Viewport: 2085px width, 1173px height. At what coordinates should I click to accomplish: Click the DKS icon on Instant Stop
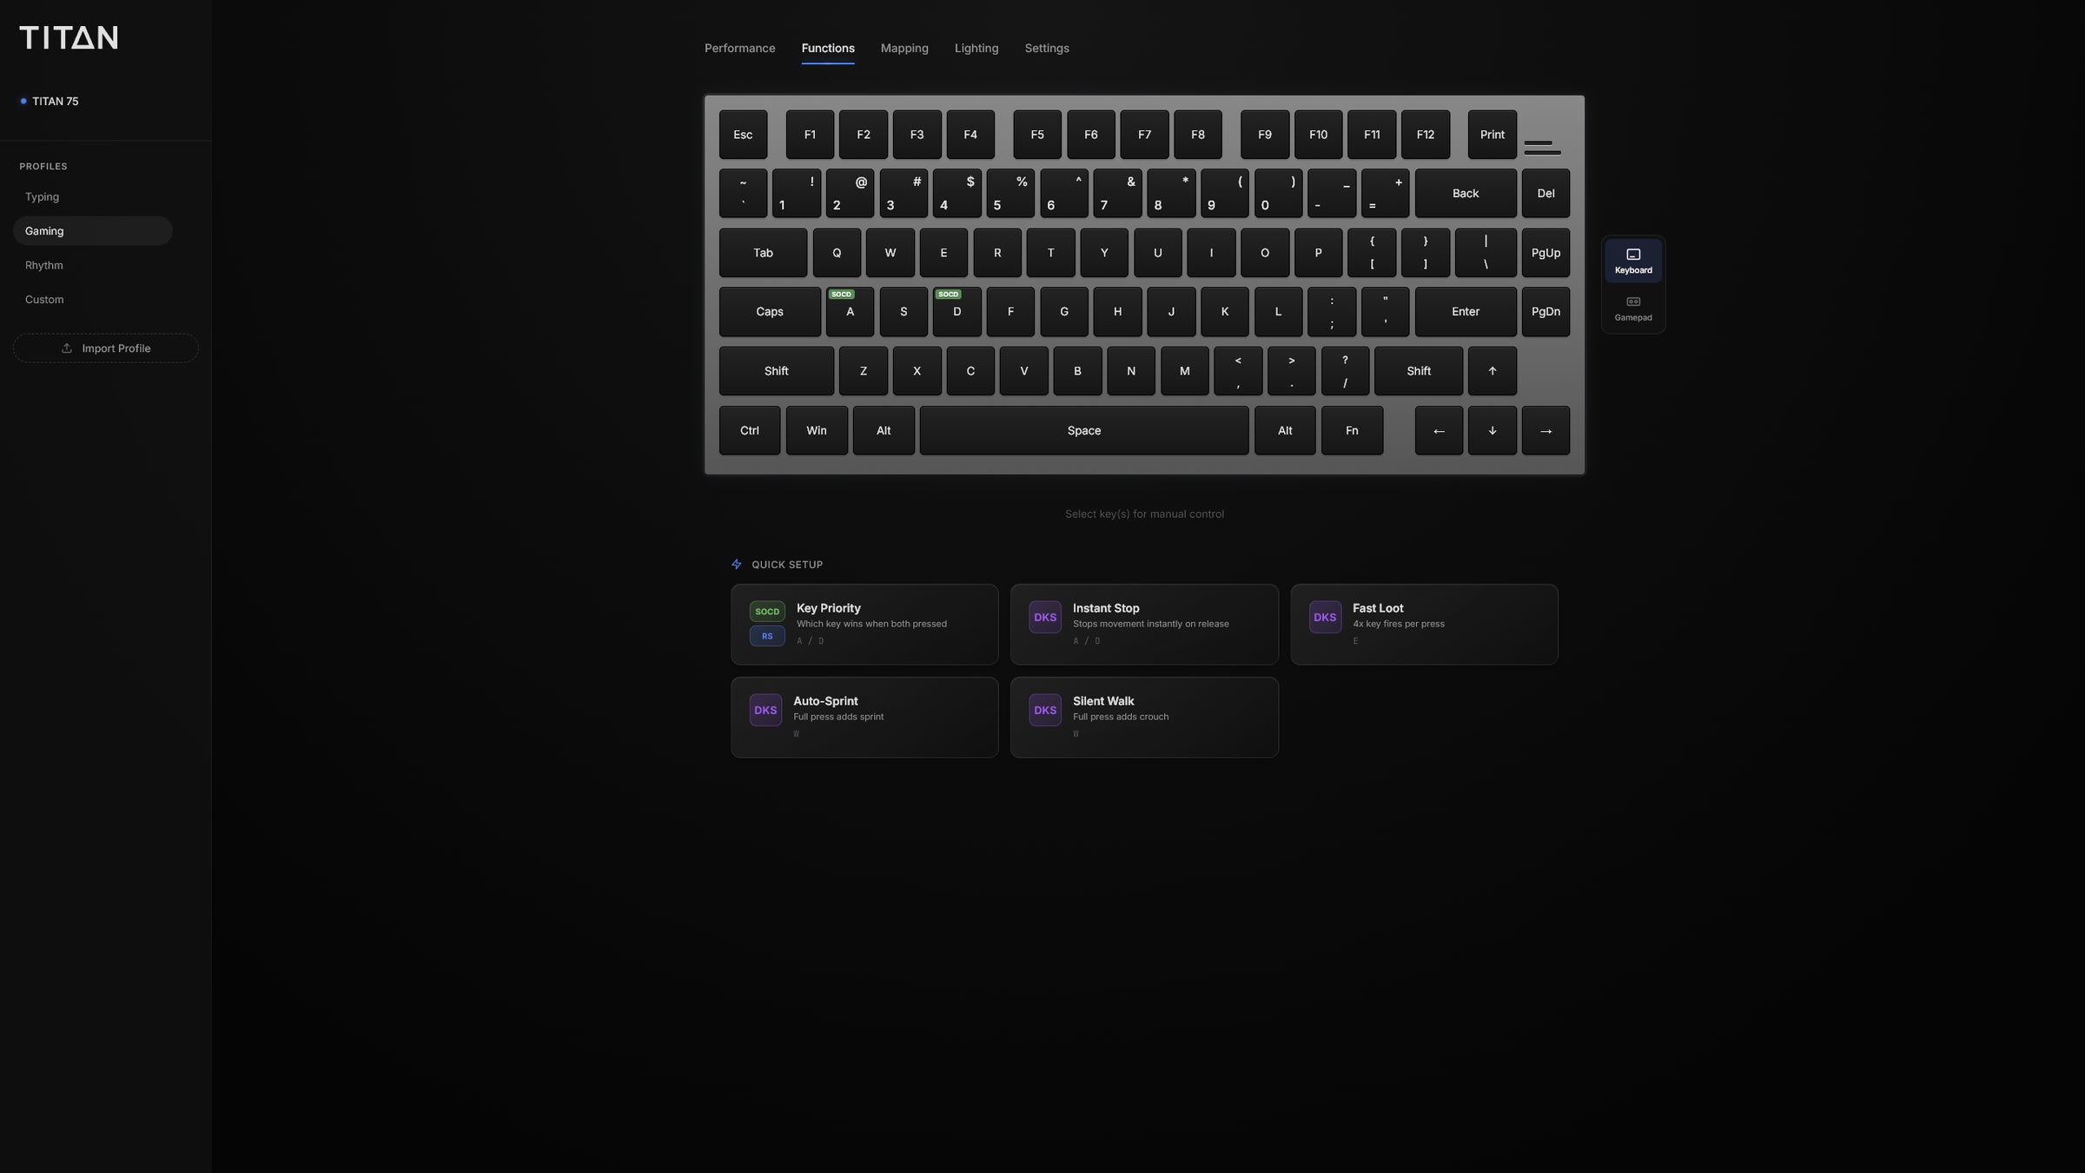1045,618
